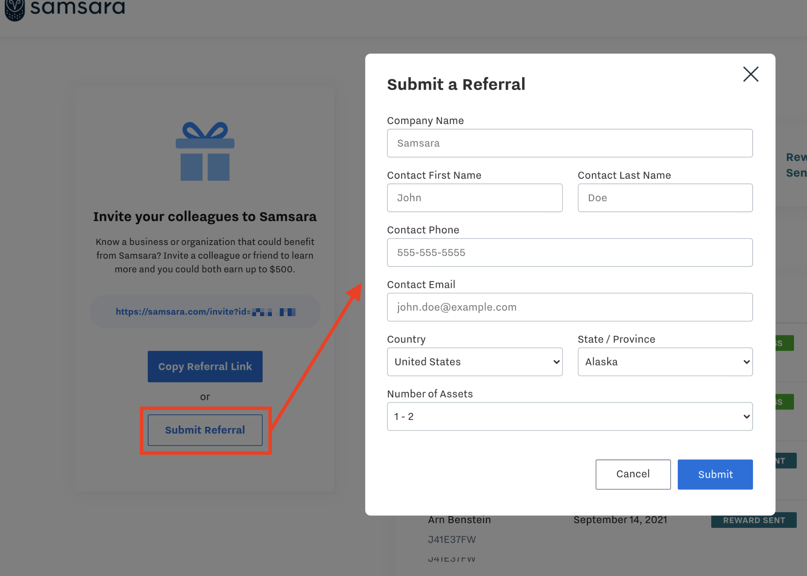Click the September 14, 2021 date

[x=620, y=520]
